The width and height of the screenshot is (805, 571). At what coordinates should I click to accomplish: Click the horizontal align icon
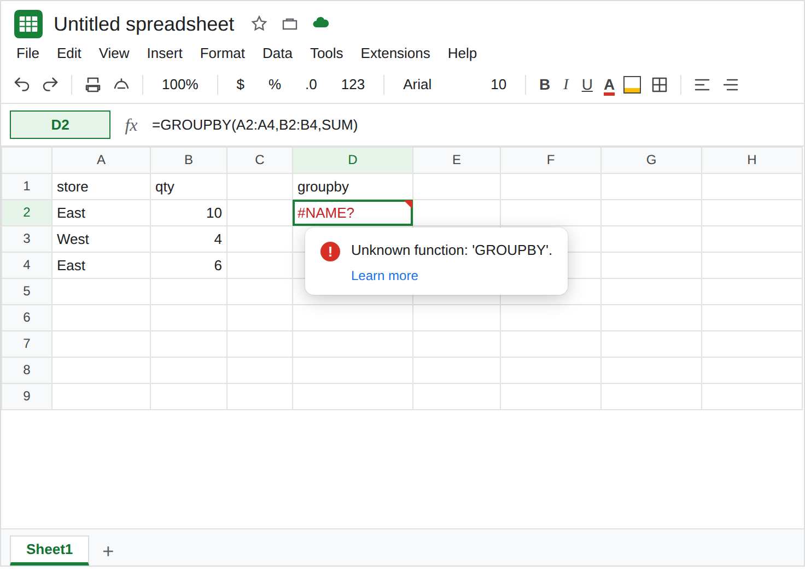tap(702, 85)
